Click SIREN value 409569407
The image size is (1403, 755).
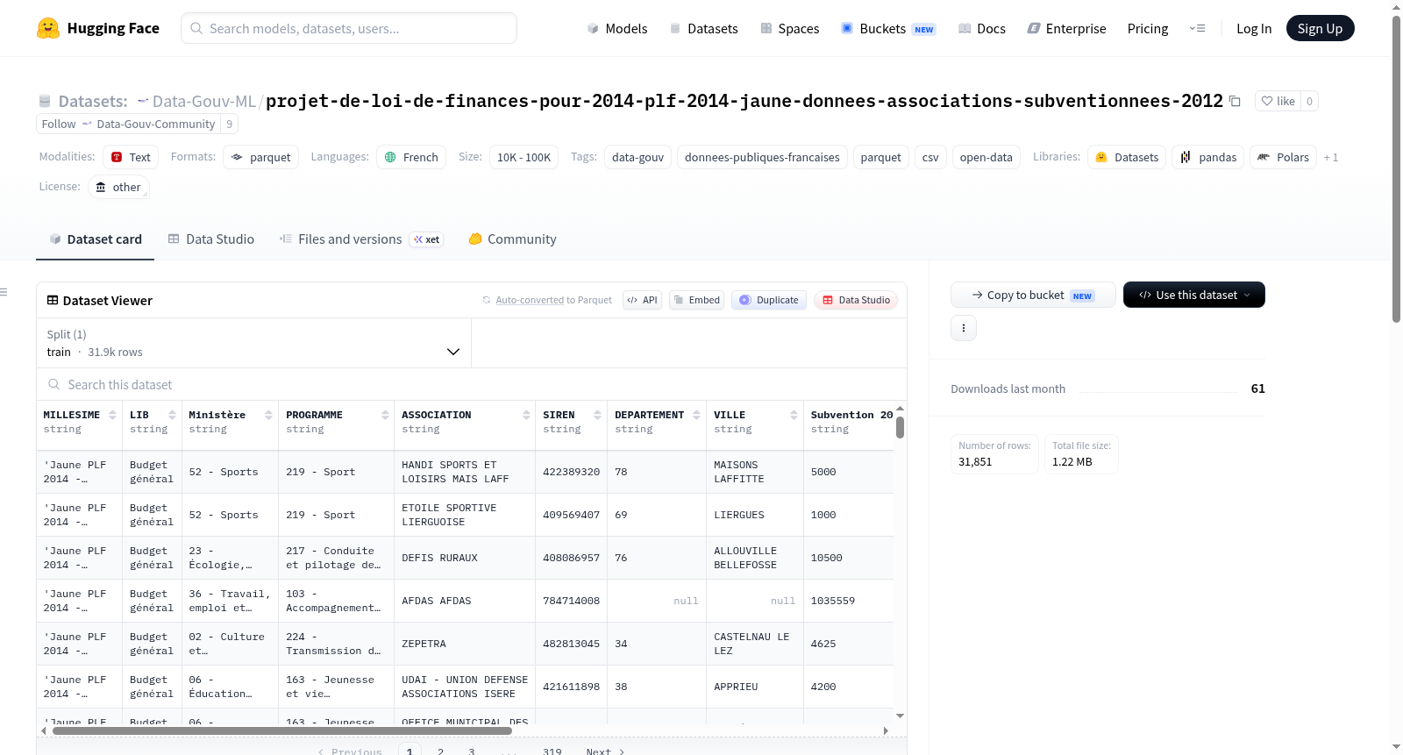click(571, 515)
